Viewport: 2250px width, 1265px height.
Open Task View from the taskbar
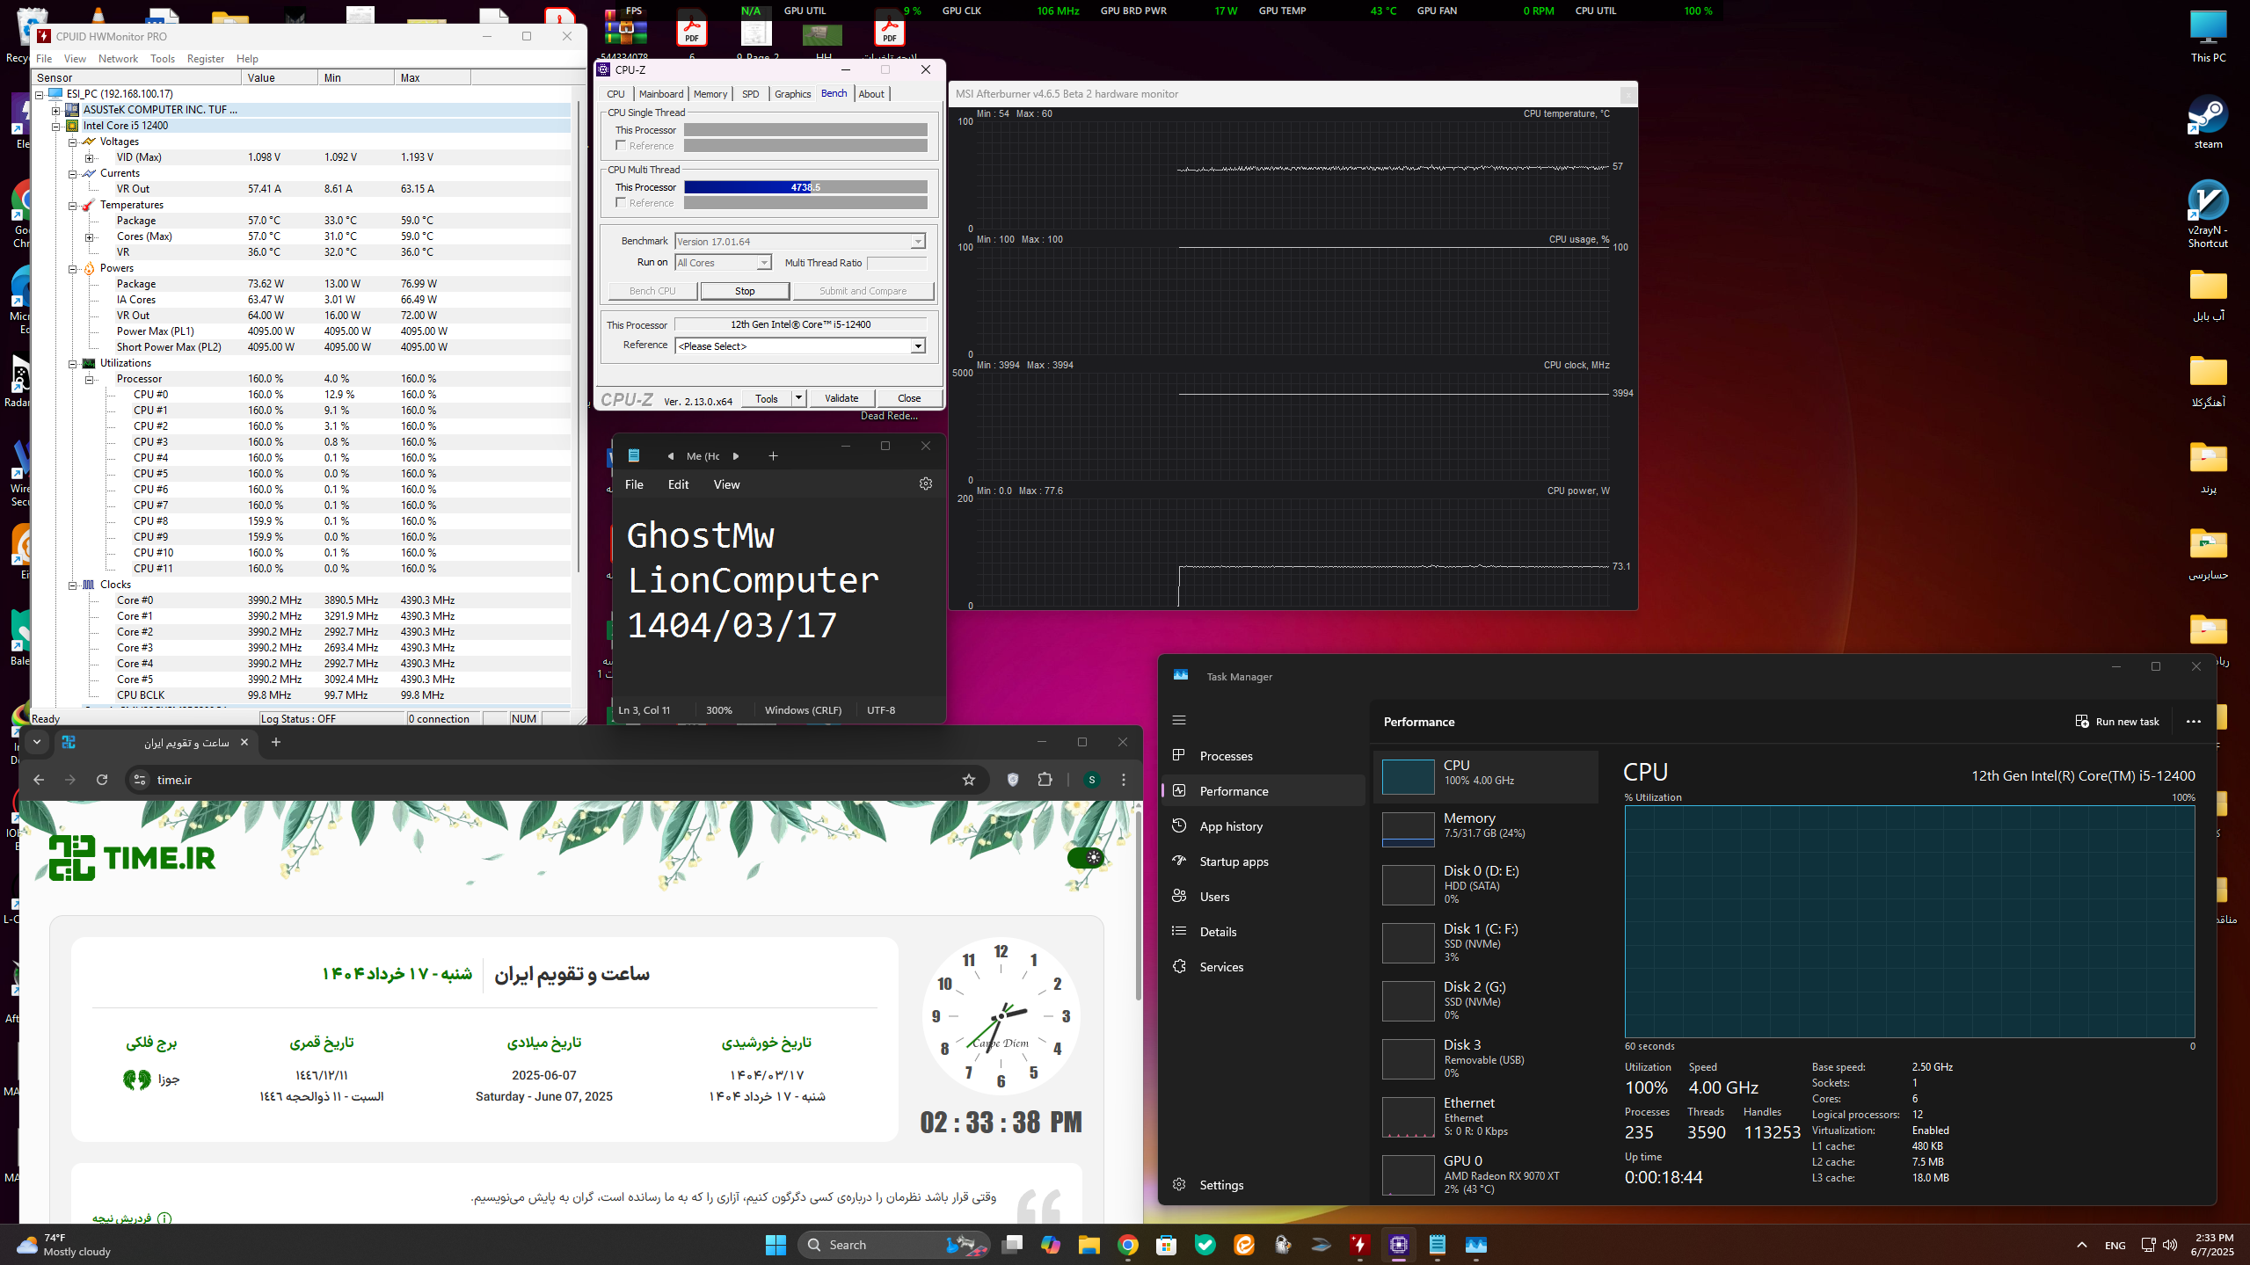click(1012, 1245)
